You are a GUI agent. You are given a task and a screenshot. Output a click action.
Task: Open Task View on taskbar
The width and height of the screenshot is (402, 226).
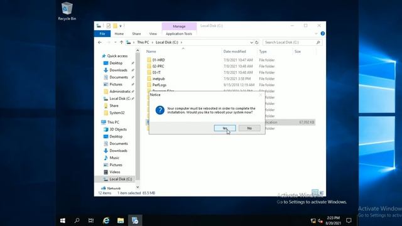click(91, 220)
